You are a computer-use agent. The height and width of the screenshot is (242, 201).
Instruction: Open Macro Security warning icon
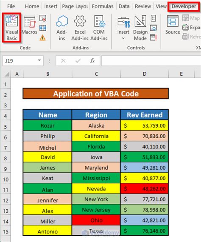tap(43, 37)
